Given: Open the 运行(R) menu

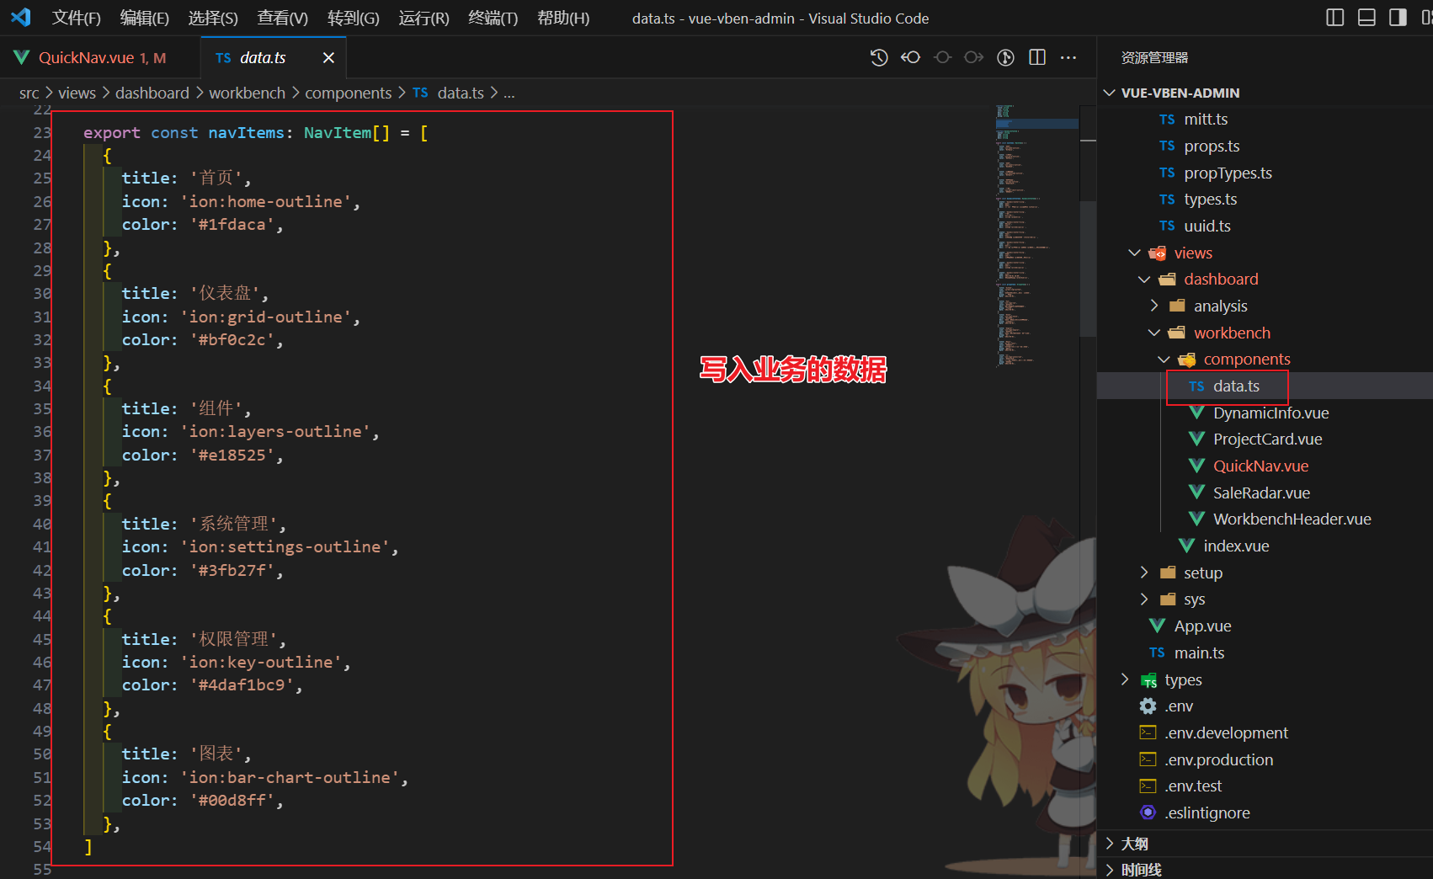Looking at the screenshot, I should coord(424,18).
